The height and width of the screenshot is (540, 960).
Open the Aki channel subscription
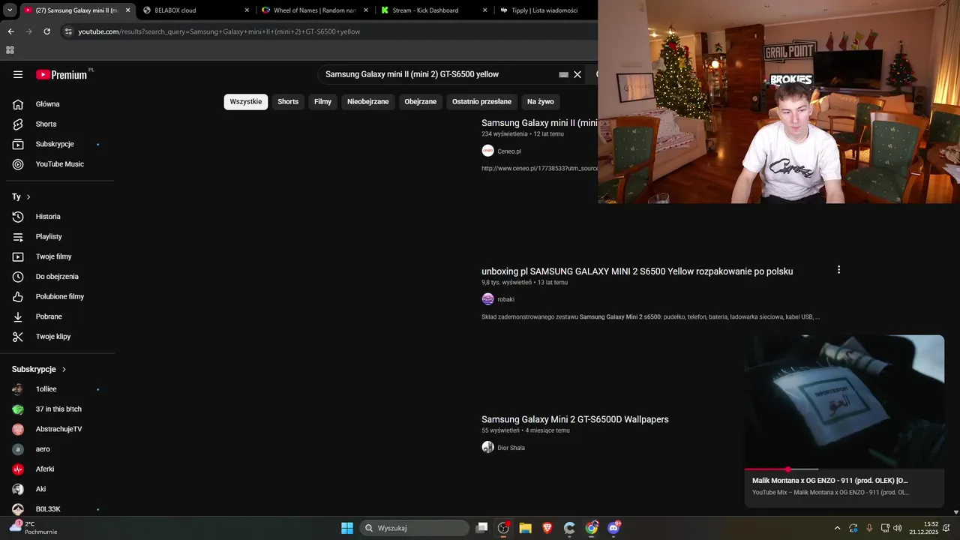click(40, 489)
